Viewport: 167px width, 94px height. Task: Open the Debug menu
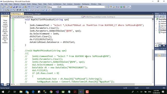pos(34,4)
